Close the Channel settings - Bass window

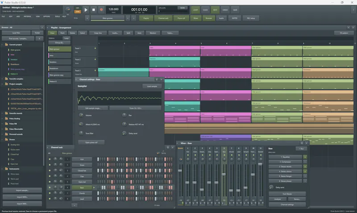click(x=162, y=79)
